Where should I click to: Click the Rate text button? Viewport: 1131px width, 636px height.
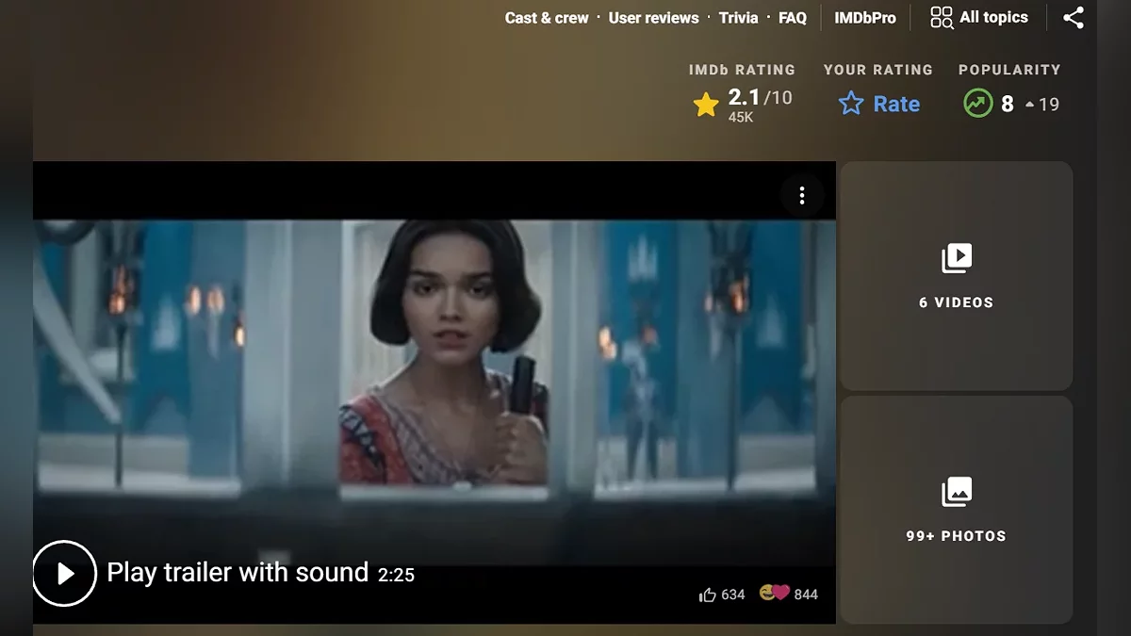(x=895, y=105)
